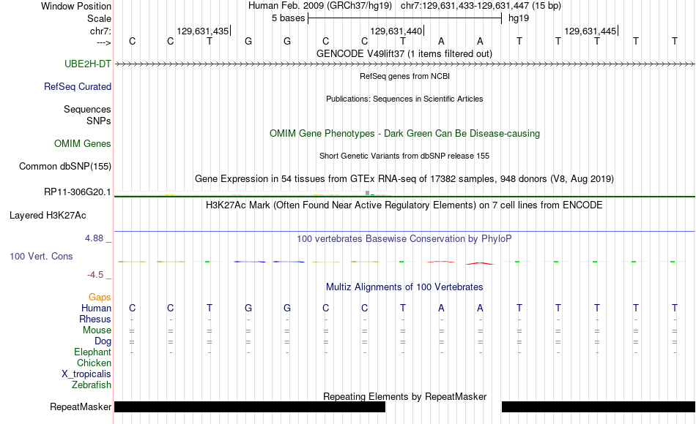Screen dimensions: 696x424
Task: Click the 100 Vert. Cons label
Action: click(41, 256)
